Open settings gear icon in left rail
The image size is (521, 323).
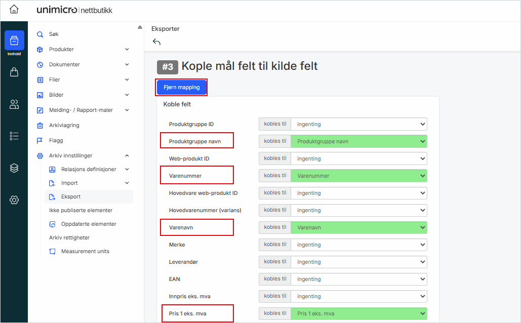pyautogui.click(x=14, y=200)
